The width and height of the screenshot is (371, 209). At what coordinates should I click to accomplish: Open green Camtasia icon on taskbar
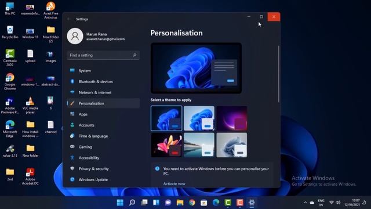pos(228,203)
